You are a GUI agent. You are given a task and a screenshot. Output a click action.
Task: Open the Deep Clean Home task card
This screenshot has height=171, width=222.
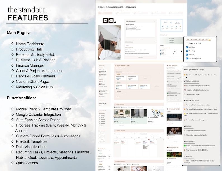121,78
